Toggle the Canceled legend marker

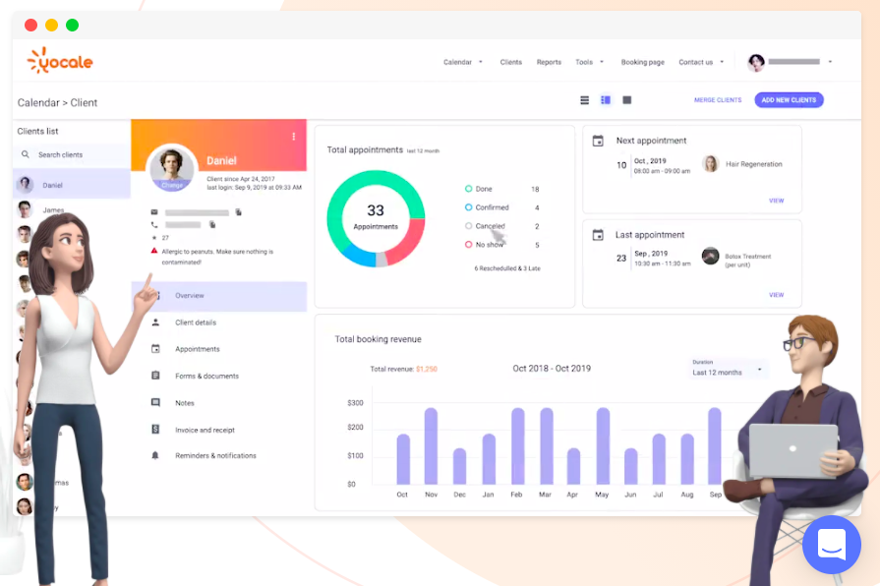tap(468, 225)
